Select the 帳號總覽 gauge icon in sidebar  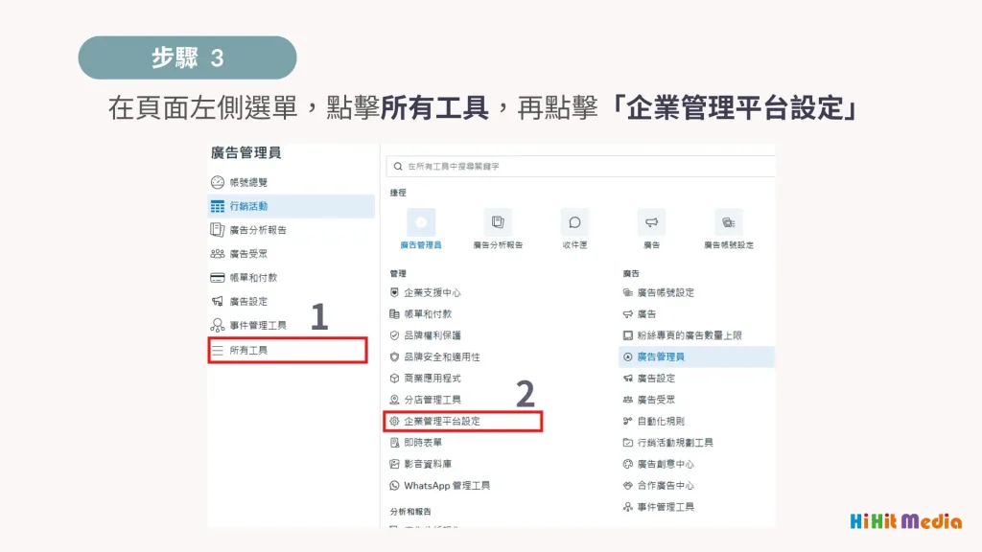(x=218, y=182)
